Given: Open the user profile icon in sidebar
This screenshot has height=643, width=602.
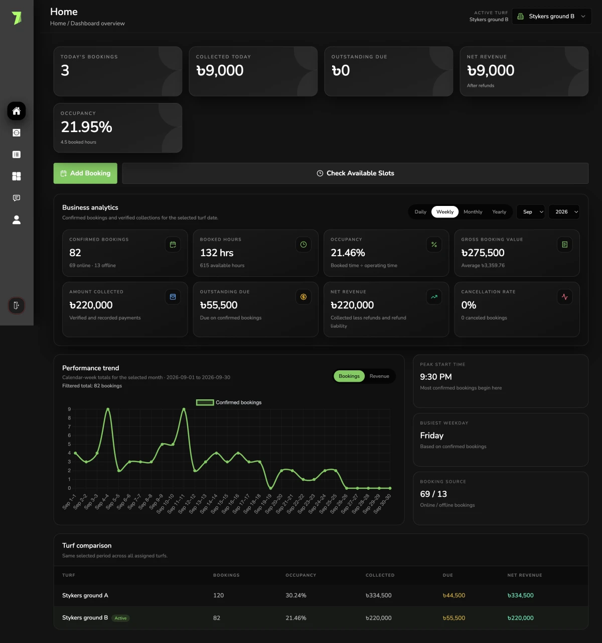Looking at the screenshot, I should (17, 220).
